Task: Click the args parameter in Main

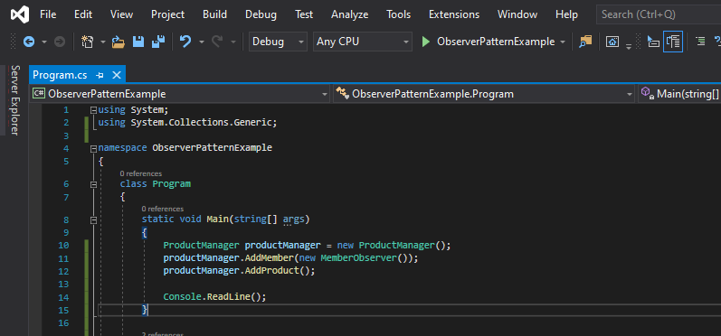Action: click(294, 219)
